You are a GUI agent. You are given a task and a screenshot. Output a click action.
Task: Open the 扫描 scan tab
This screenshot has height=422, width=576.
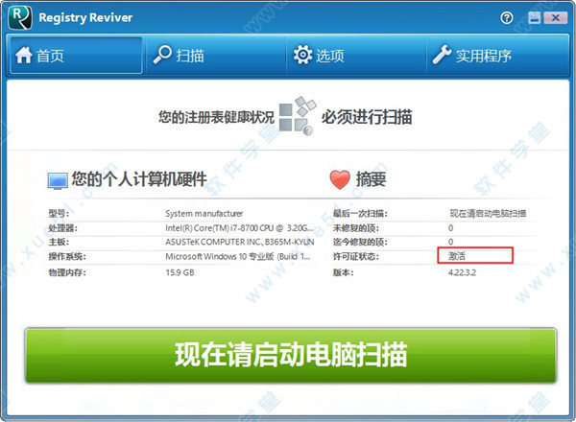click(216, 56)
